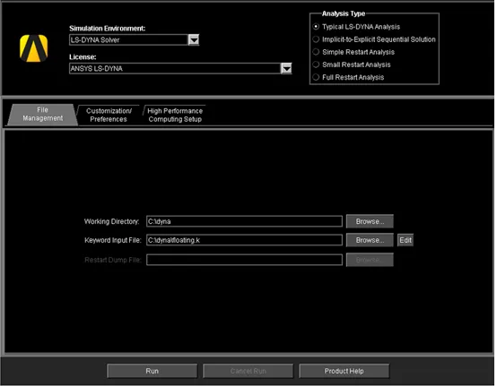The image size is (497, 386).
Task: Click the License label text
Action: pyautogui.click(x=83, y=57)
